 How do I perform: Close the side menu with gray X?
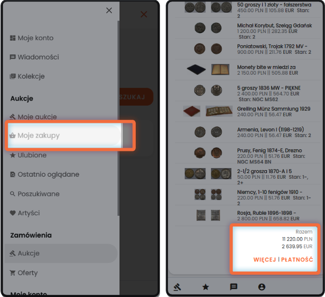point(109,10)
